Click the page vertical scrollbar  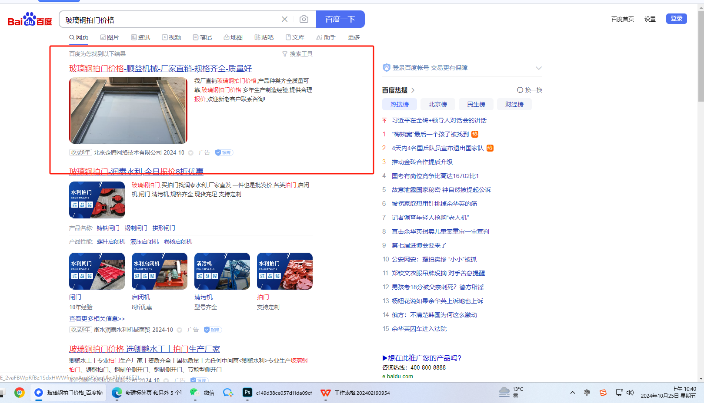click(701, 56)
